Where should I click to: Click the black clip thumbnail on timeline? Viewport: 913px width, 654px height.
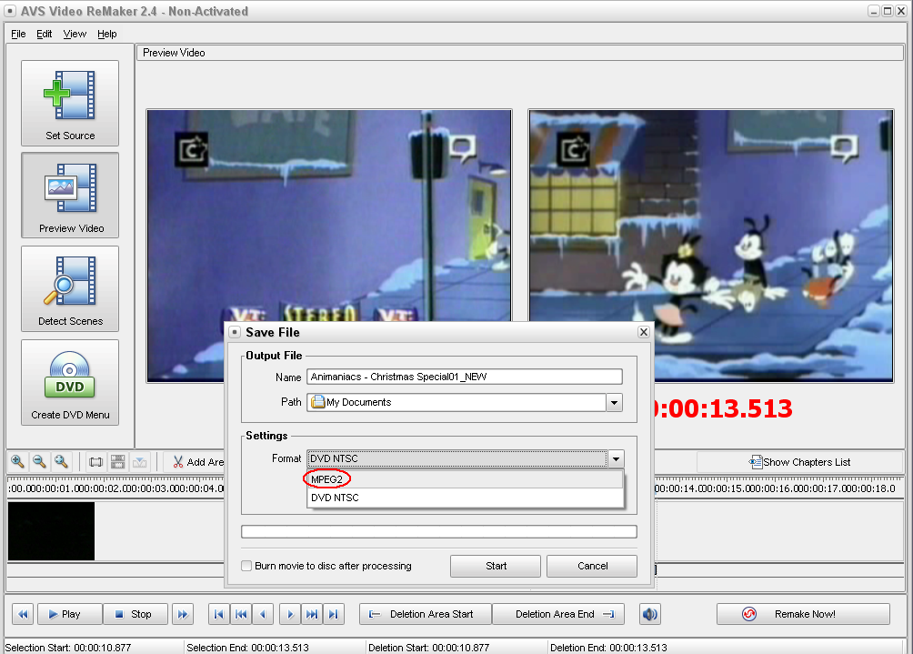pyautogui.click(x=51, y=531)
